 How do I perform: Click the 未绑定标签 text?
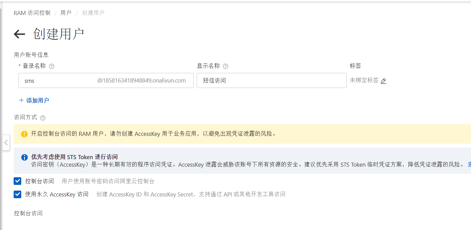364,80
